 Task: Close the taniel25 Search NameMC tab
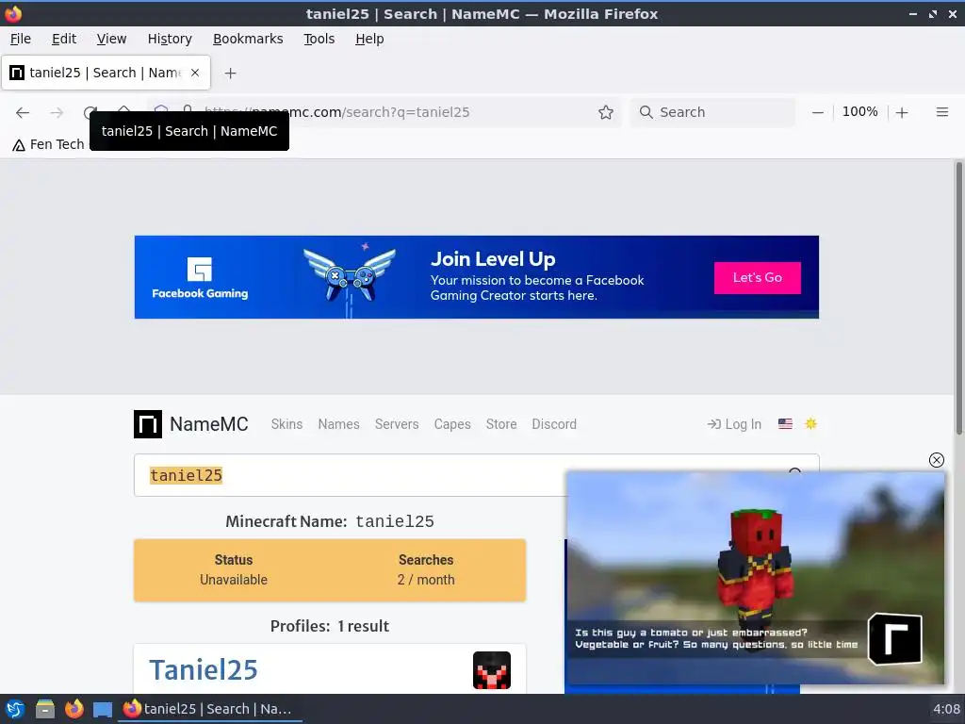tap(195, 73)
